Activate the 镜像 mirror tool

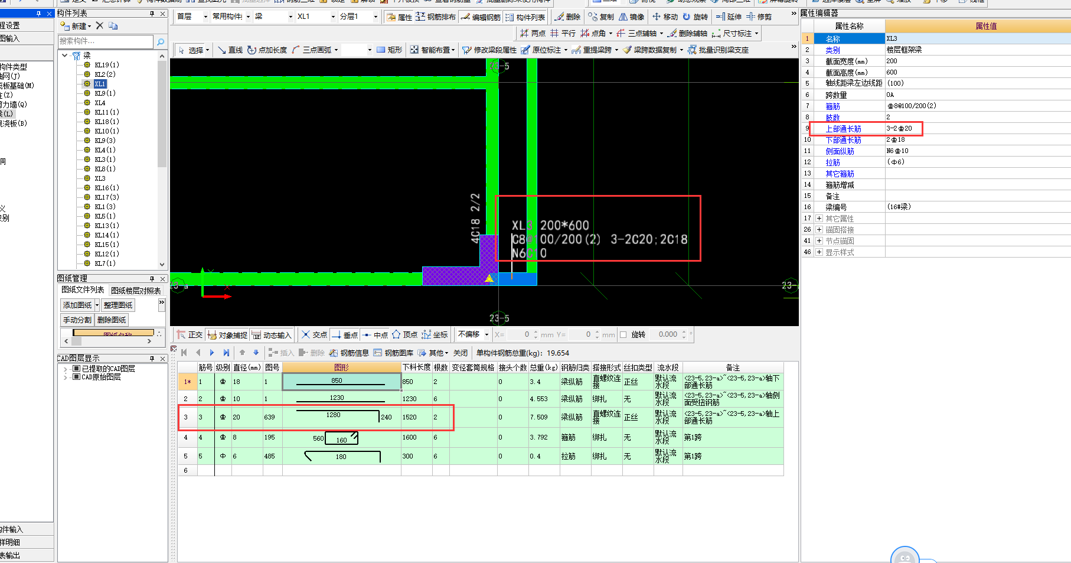coord(631,17)
